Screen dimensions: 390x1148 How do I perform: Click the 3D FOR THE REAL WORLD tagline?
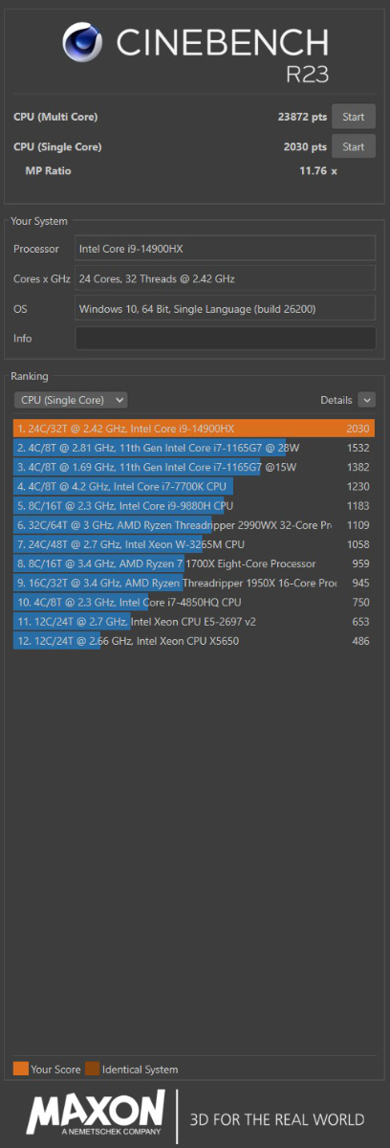click(x=277, y=1119)
